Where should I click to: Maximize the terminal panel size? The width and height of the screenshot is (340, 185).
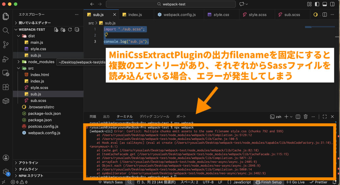click(x=325, y=117)
